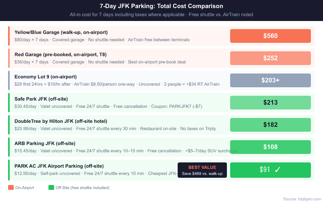Screen dimensions: 323x202
Task: Click the 7-Day JFK Parking chart heading
Action: point(161,6)
